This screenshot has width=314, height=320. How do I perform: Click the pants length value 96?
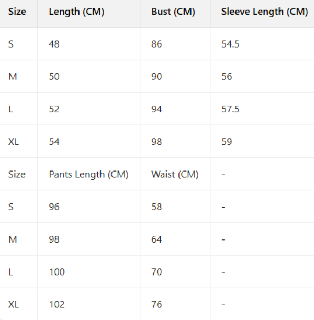click(x=54, y=207)
